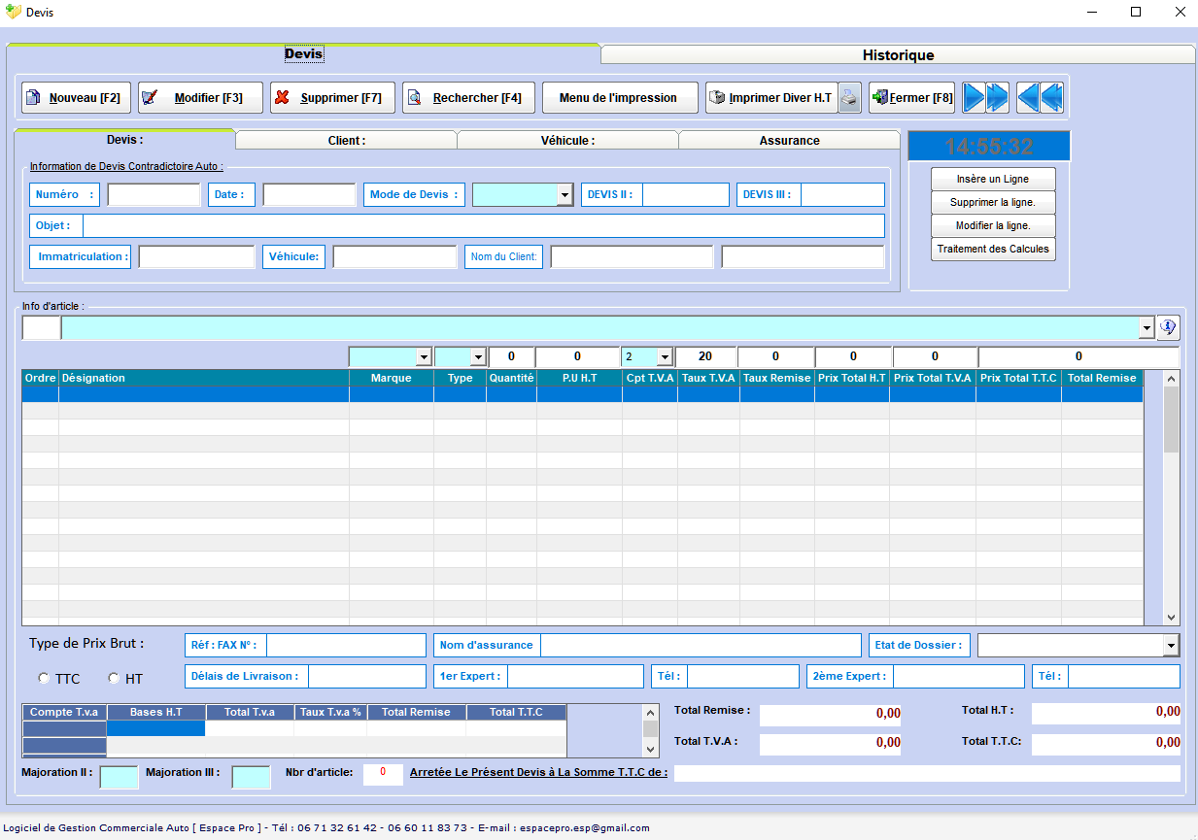Open the Client sub-tab
The image size is (1198, 840).
347,141
